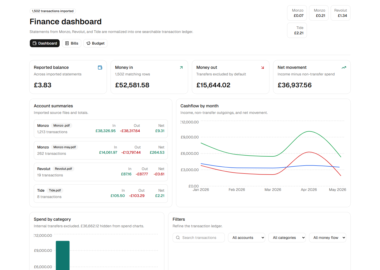Click the Finance dashboard heading
This screenshot has height=270, width=380.
pos(65,22)
